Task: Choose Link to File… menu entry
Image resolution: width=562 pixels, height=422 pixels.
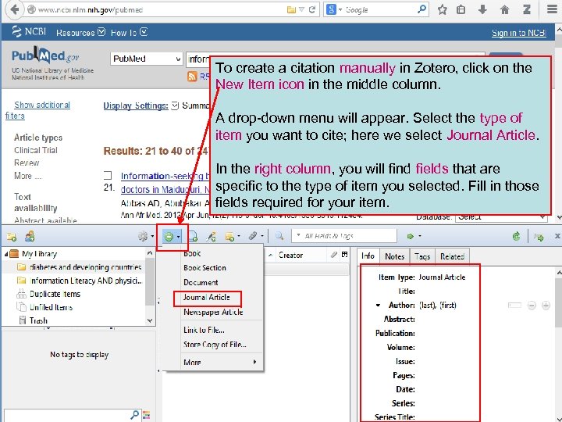Action: pyautogui.click(x=204, y=330)
